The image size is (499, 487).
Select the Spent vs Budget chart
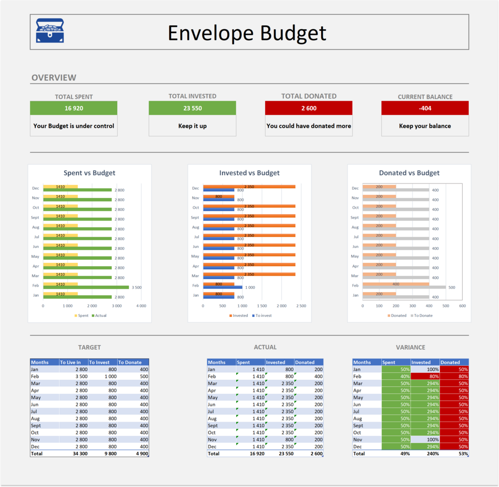89,243
